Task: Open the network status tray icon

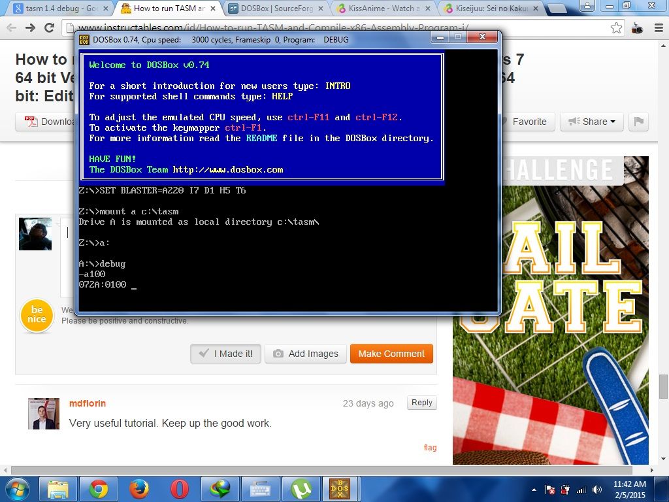Action: [x=581, y=490]
